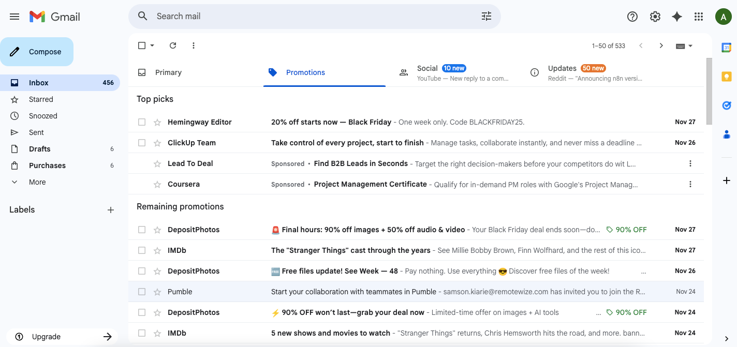This screenshot has width=737, height=347.
Task: Select all conversations checkbox
Action: coord(141,46)
